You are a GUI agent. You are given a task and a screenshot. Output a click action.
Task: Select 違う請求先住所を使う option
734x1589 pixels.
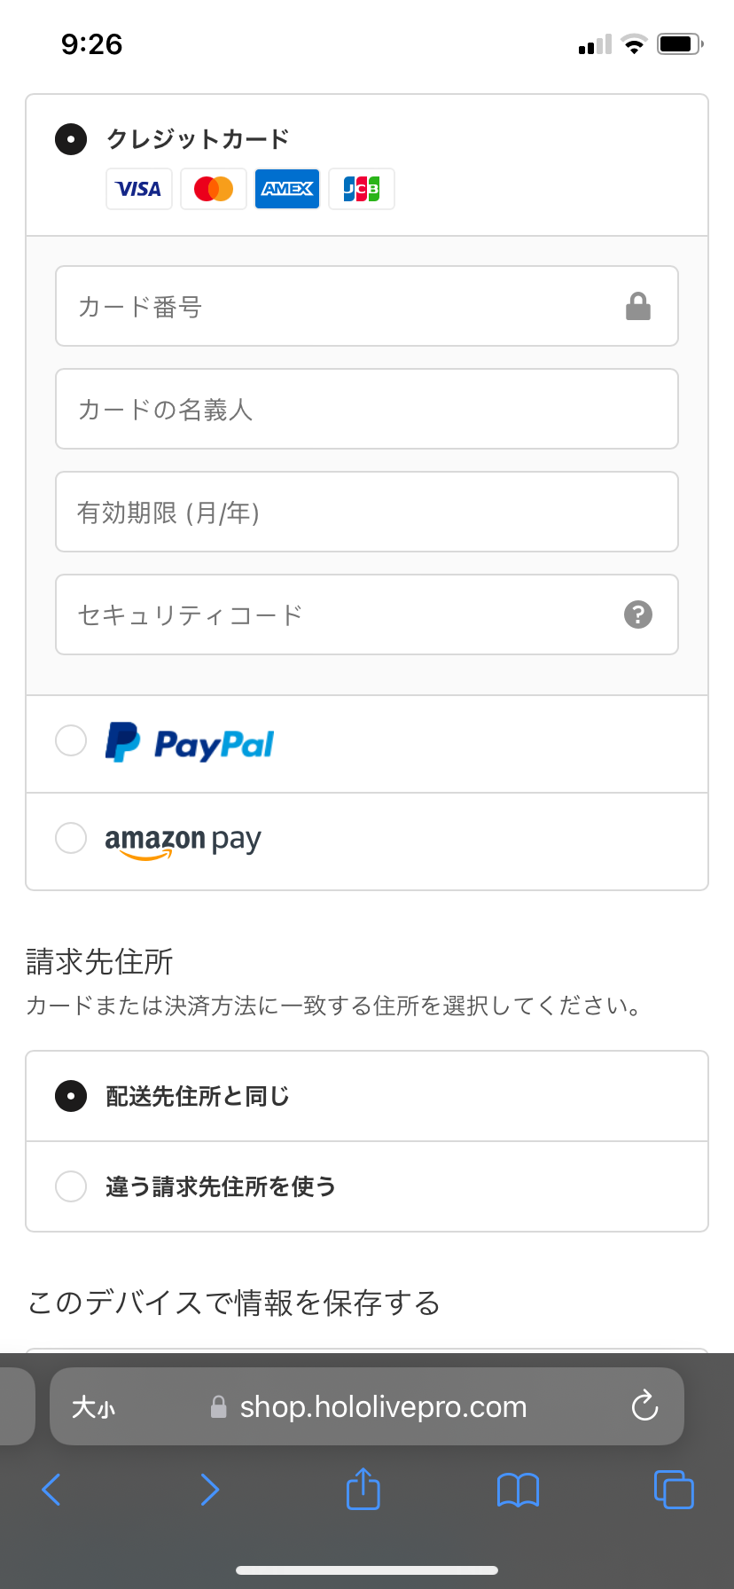[x=367, y=1186]
